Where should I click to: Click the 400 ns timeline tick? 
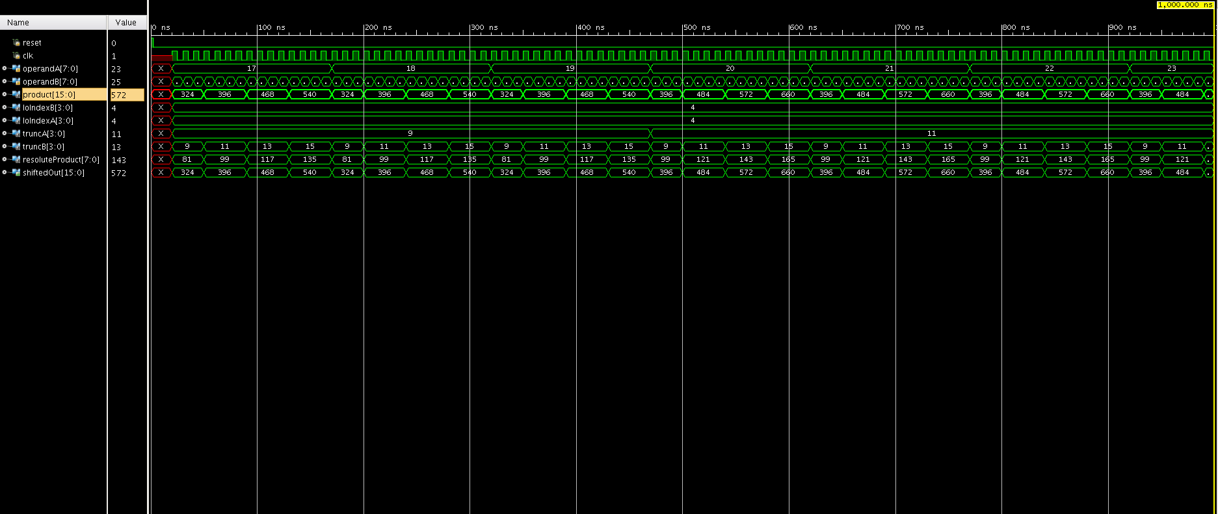(x=591, y=27)
